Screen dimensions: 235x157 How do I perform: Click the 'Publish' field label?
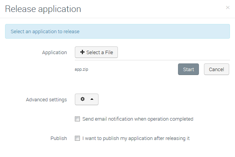coord(59,138)
